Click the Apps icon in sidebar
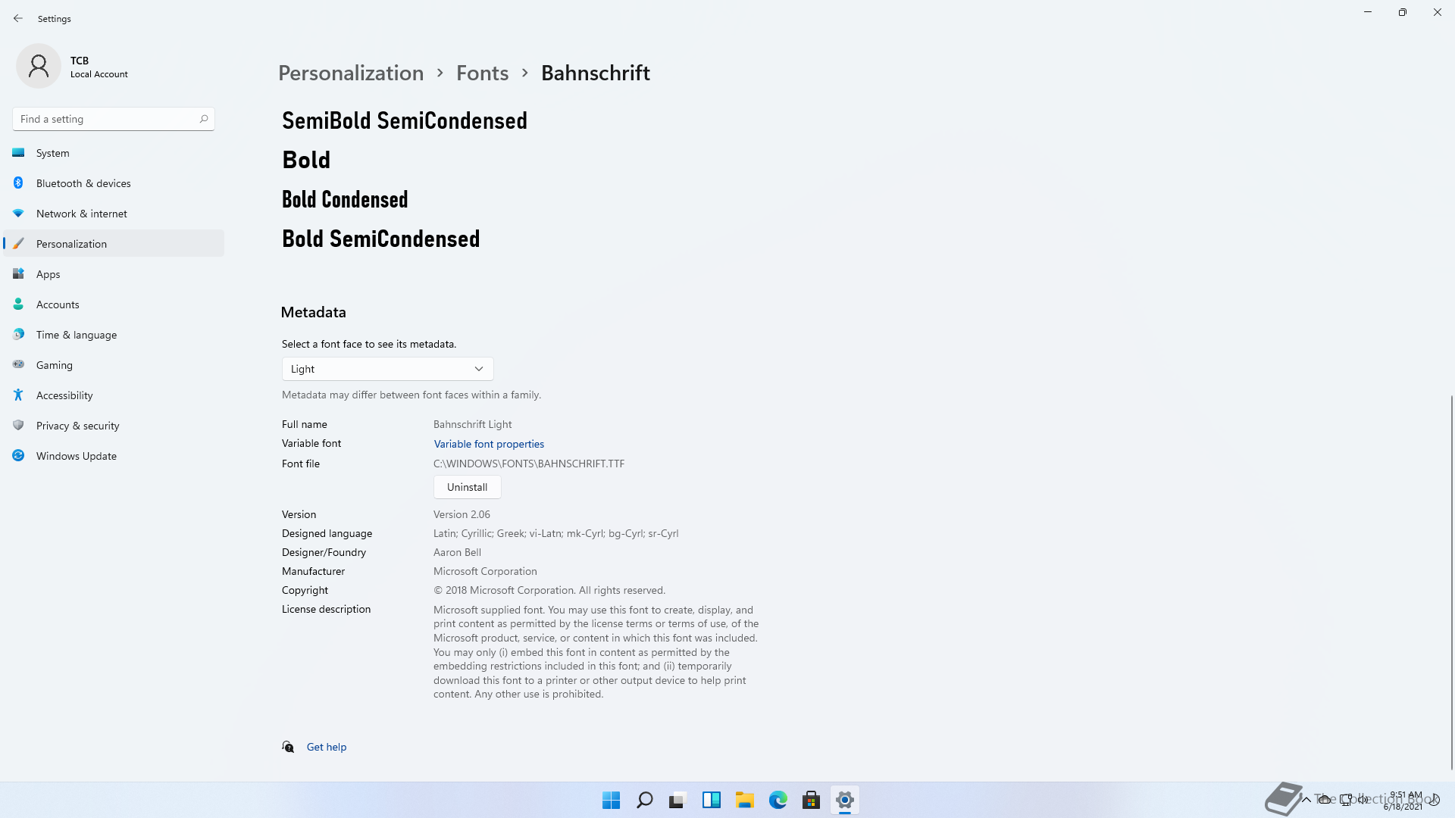This screenshot has width=1455, height=818. [x=18, y=274]
